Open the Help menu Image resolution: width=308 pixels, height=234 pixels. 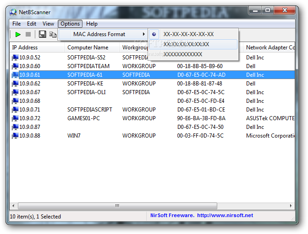click(x=92, y=24)
